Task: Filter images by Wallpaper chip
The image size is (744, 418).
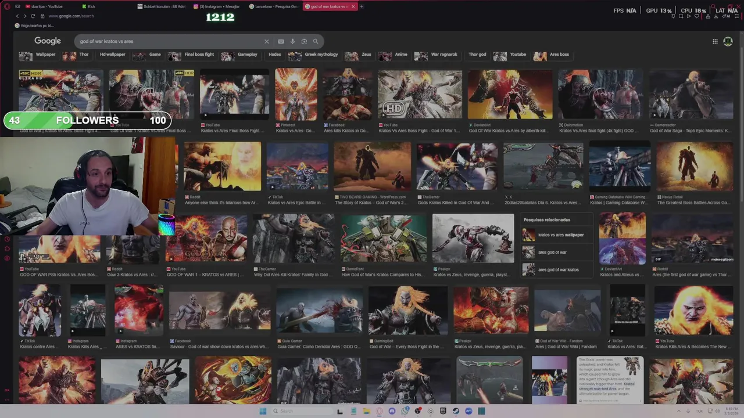Action: [x=38, y=55]
